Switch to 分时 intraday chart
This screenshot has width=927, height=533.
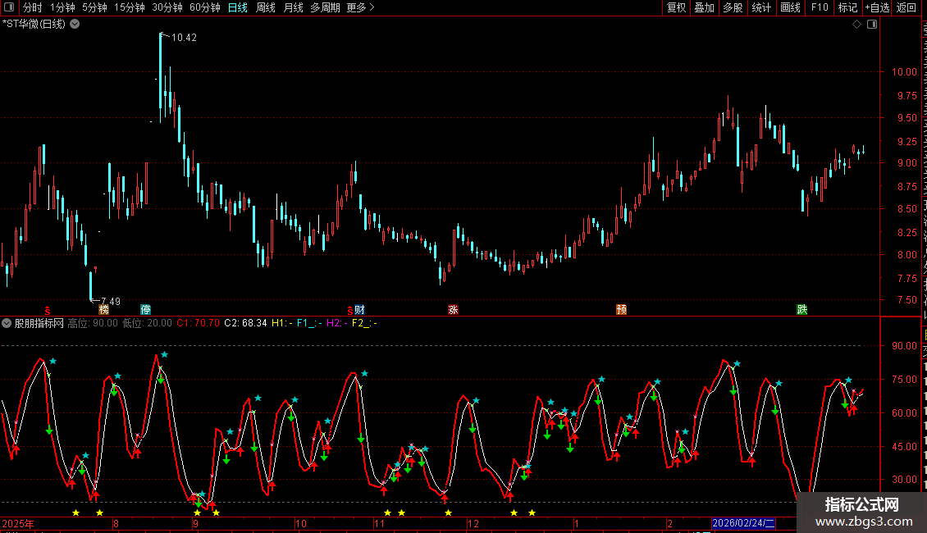click(x=33, y=7)
